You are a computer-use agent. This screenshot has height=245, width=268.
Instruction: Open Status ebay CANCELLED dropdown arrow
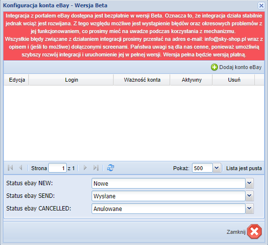(x=249, y=209)
